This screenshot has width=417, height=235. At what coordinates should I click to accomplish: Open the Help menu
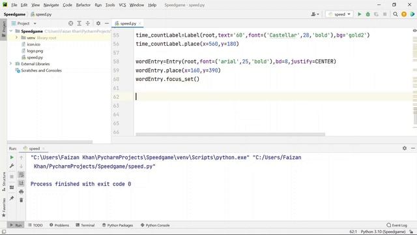click(152, 5)
